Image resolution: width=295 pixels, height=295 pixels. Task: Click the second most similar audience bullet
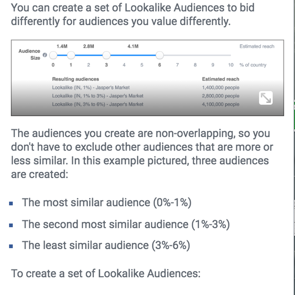[126, 224]
